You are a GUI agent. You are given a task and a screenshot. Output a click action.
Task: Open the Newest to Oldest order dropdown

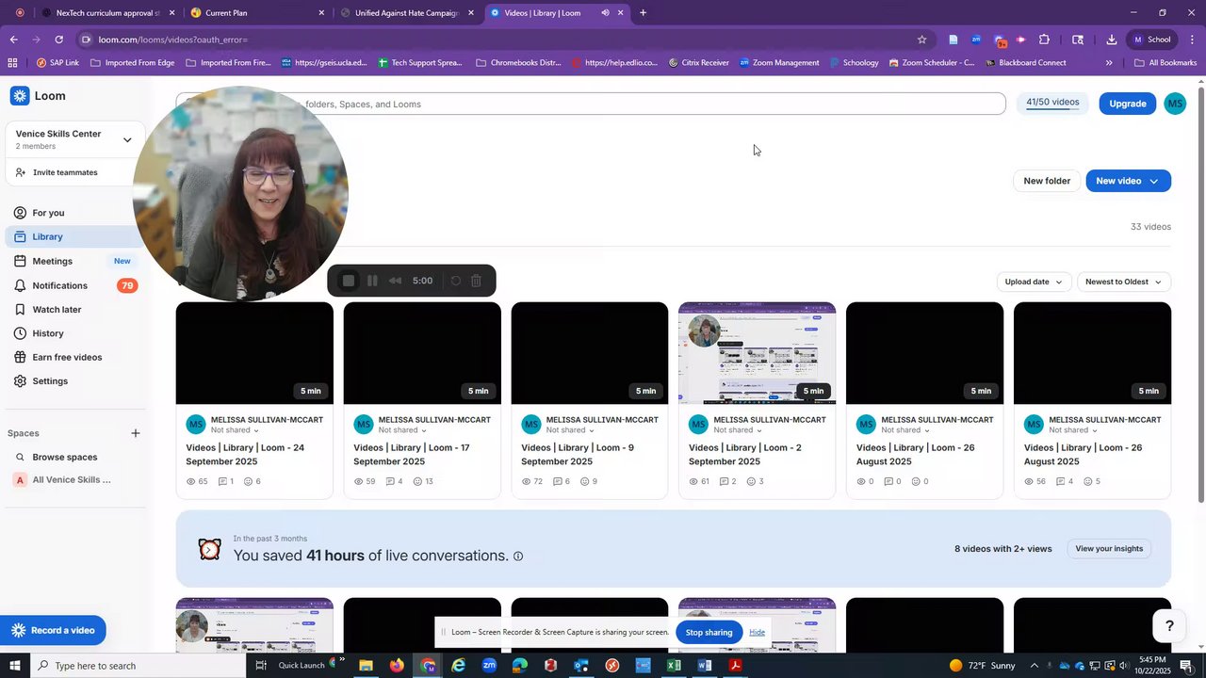point(1123,282)
